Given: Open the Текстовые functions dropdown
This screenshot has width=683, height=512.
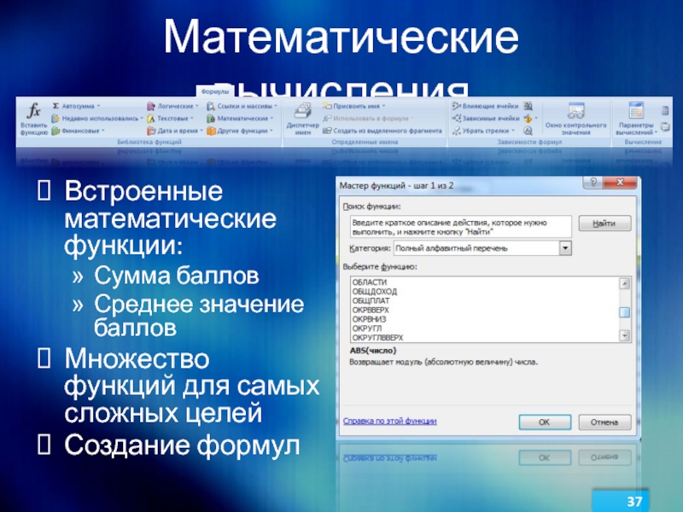Looking at the screenshot, I should (x=170, y=119).
